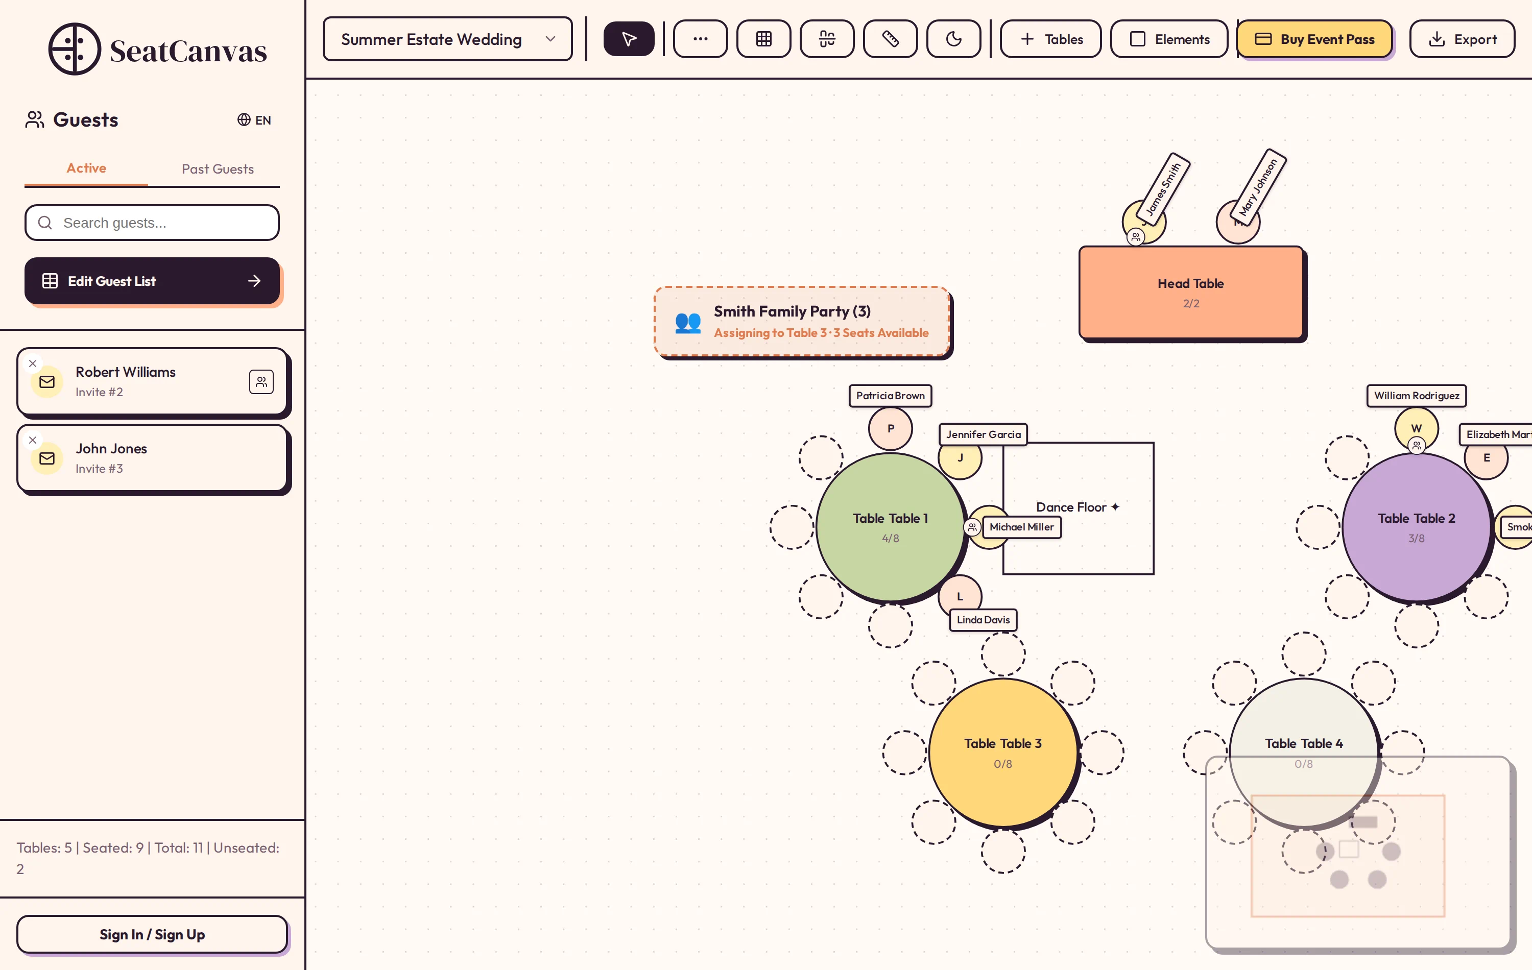The height and width of the screenshot is (970, 1532).
Task: Click the envelope icon for John Jones
Action: tap(47, 458)
